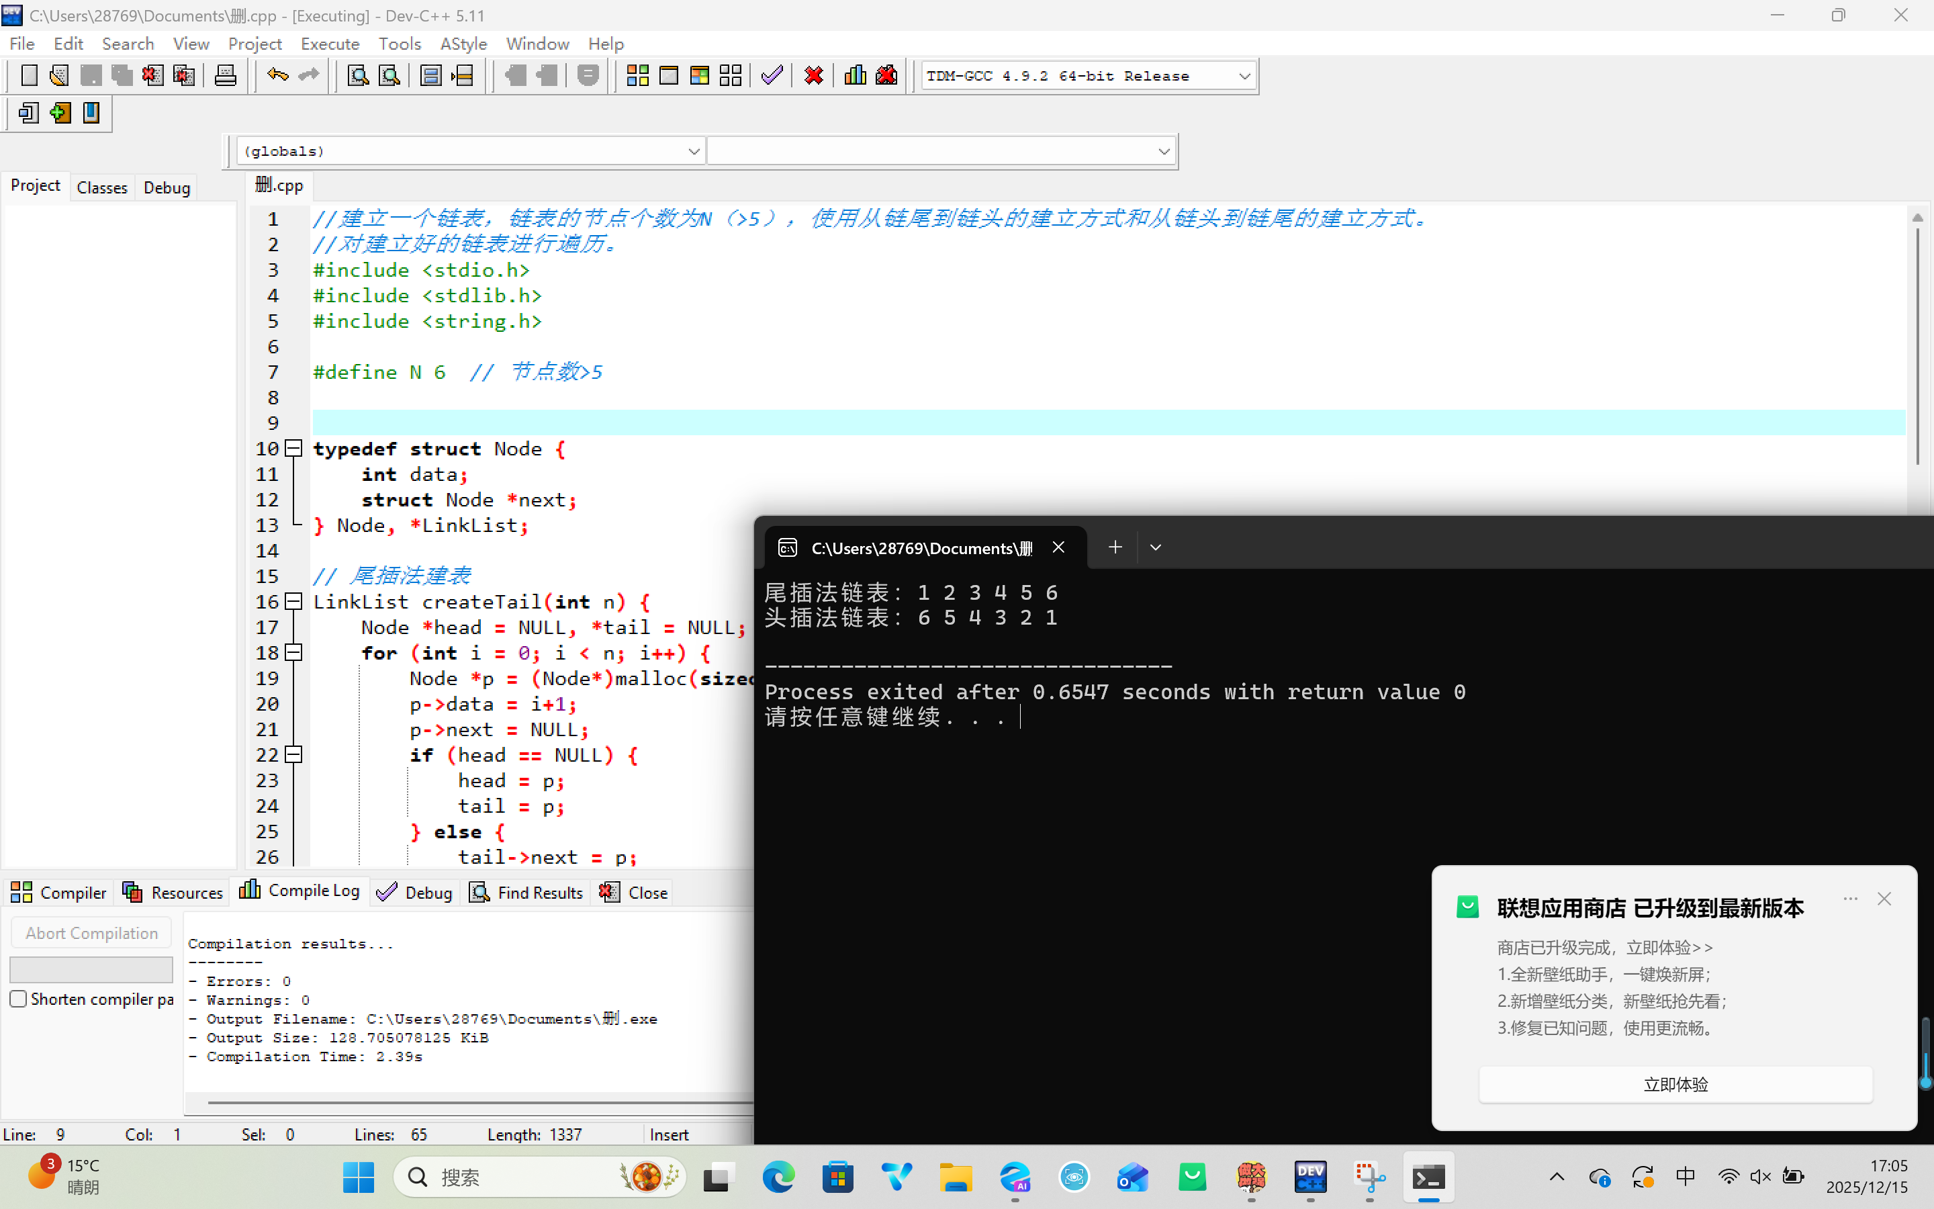Switch to the Classes tab
The image size is (1934, 1209).
coord(101,187)
